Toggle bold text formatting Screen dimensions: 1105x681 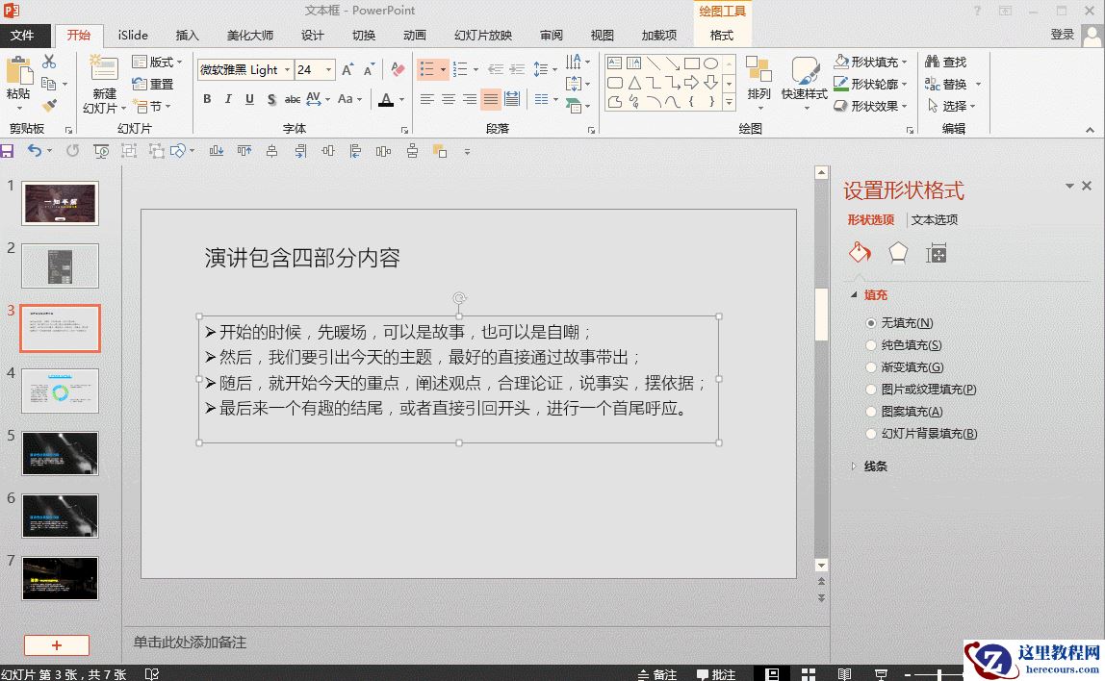[x=207, y=99]
